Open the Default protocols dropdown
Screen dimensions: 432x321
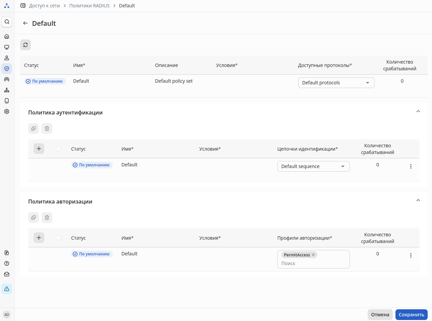point(336,83)
